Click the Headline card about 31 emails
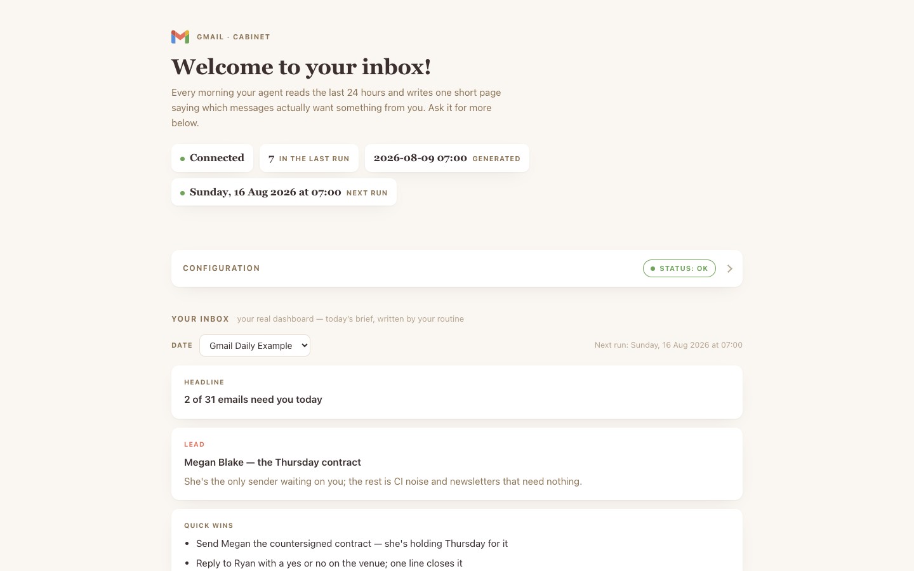The height and width of the screenshot is (571, 914). (x=457, y=392)
